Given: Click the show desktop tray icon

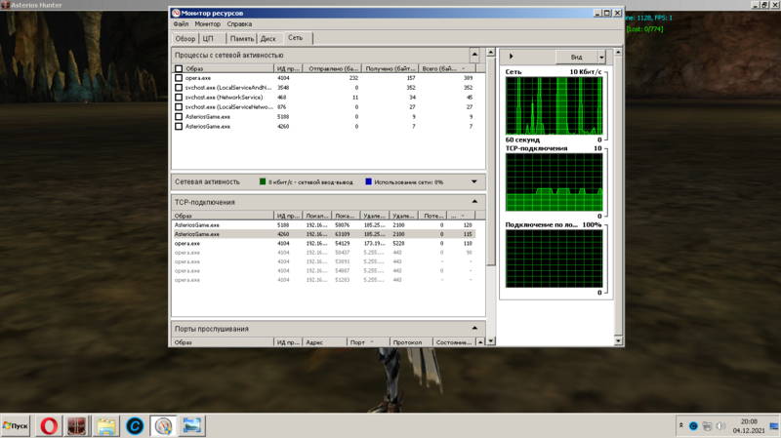Looking at the screenshot, I should point(774,426).
